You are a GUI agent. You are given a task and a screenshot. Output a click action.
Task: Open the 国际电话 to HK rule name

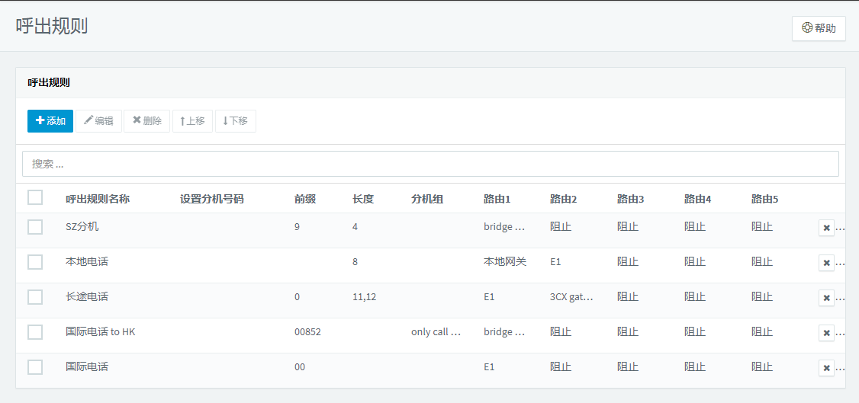pyautogui.click(x=100, y=332)
